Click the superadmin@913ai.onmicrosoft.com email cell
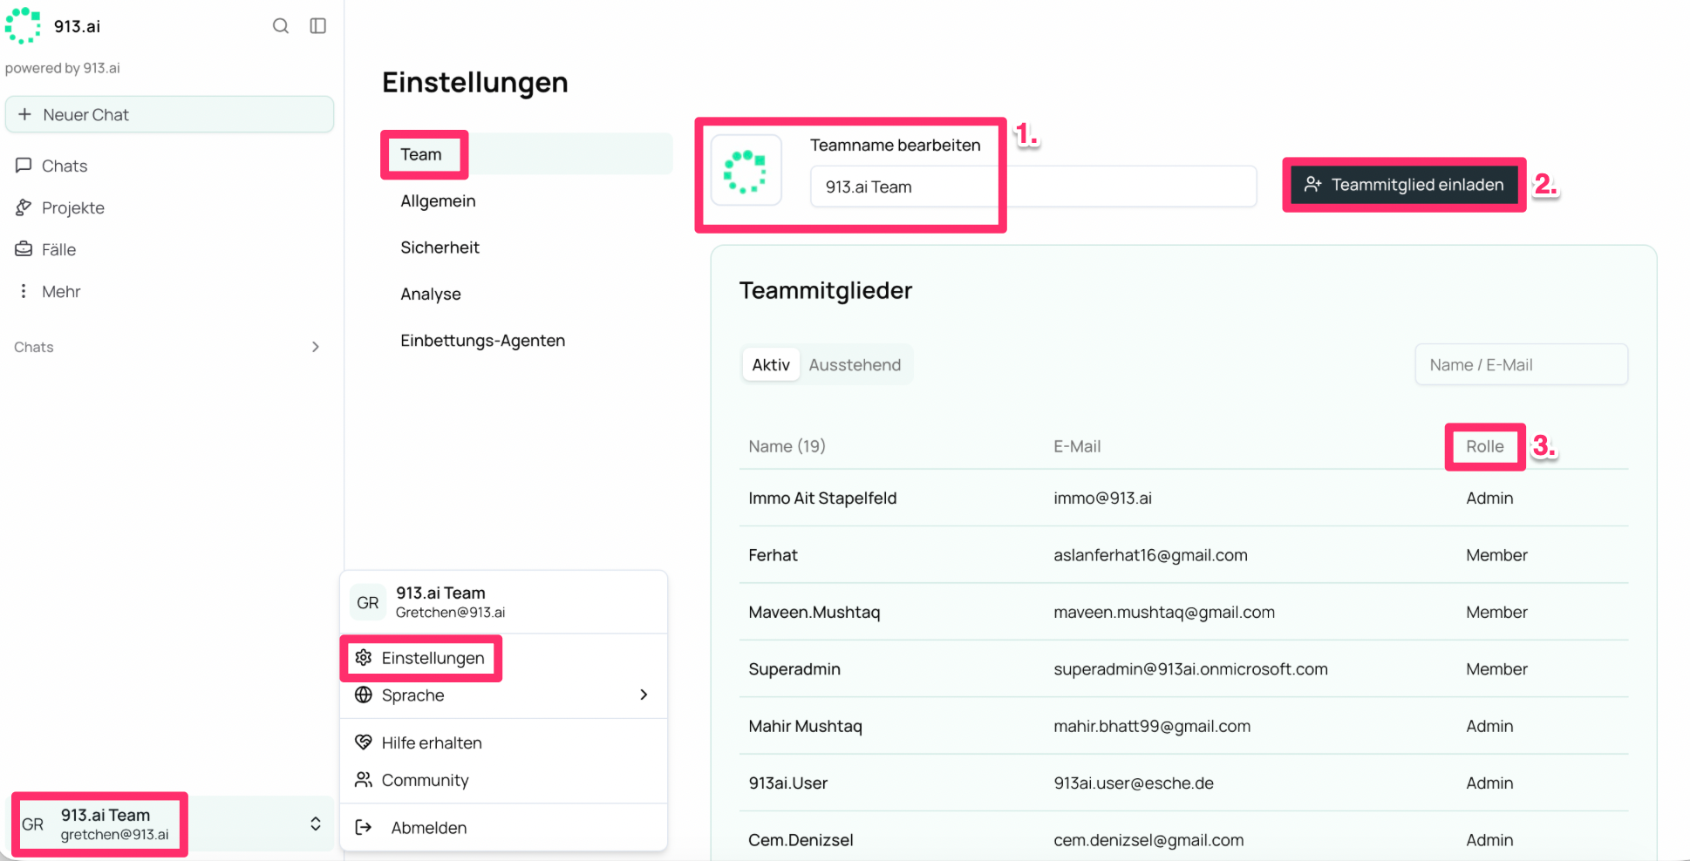Viewport: 1690px width, 861px height. [x=1190, y=669]
